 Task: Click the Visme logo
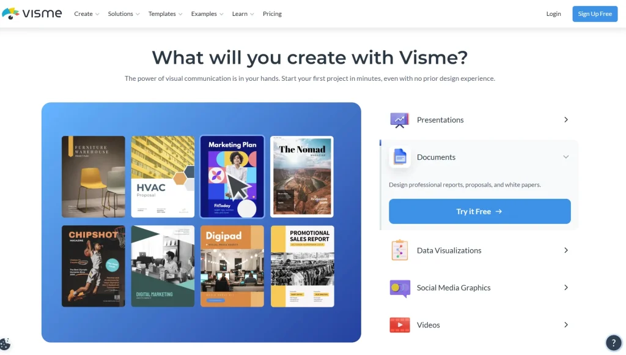(32, 13)
